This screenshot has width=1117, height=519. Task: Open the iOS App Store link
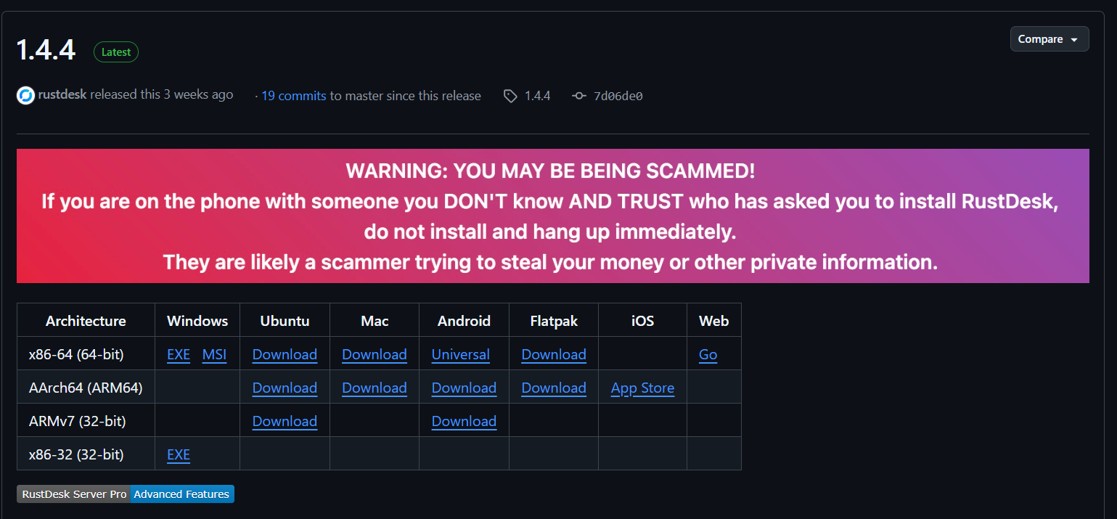coord(642,388)
